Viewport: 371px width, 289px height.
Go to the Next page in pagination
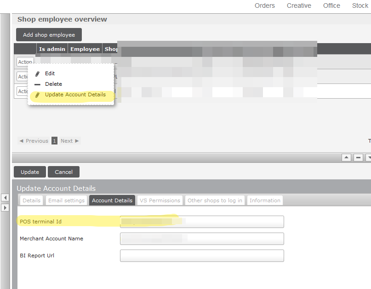click(x=70, y=141)
